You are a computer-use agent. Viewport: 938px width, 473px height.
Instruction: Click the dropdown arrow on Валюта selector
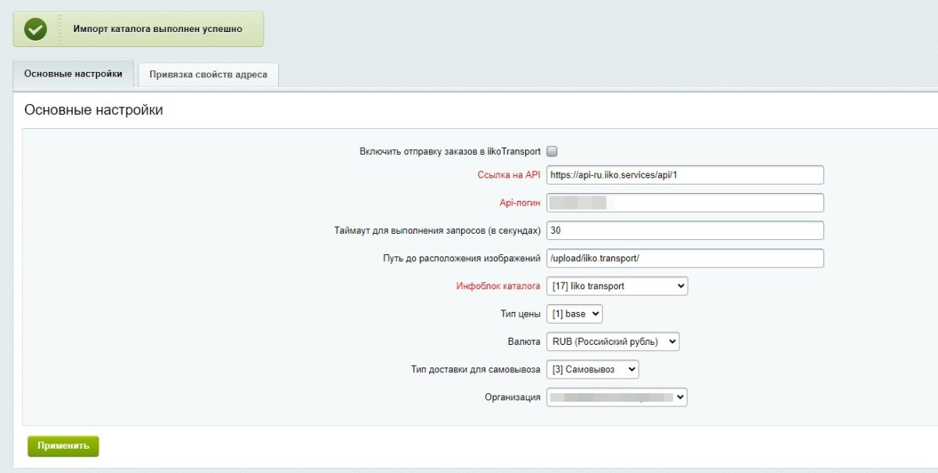(671, 341)
